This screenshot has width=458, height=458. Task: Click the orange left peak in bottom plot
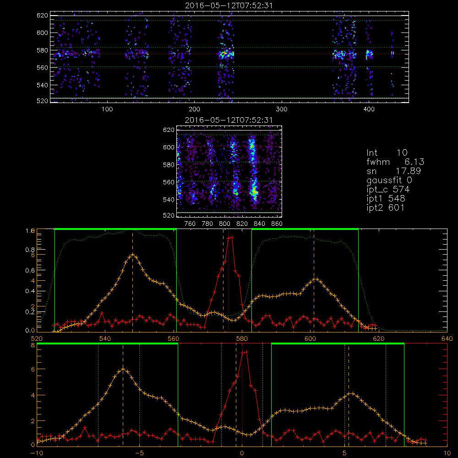tap(123, 370)
